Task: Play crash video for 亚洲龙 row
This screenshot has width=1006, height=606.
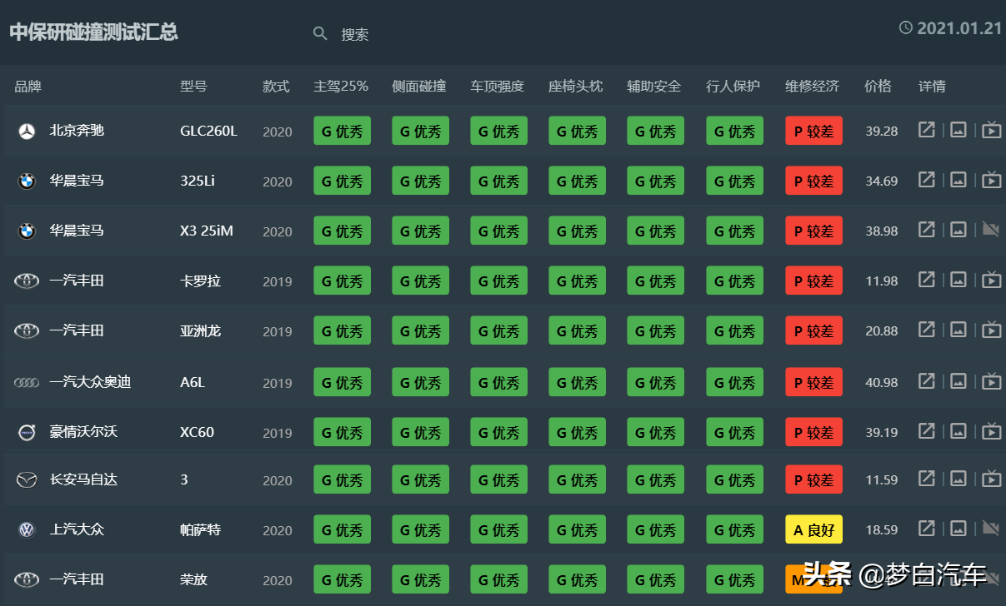Action: pyautogui.click(x=991, y=330)
